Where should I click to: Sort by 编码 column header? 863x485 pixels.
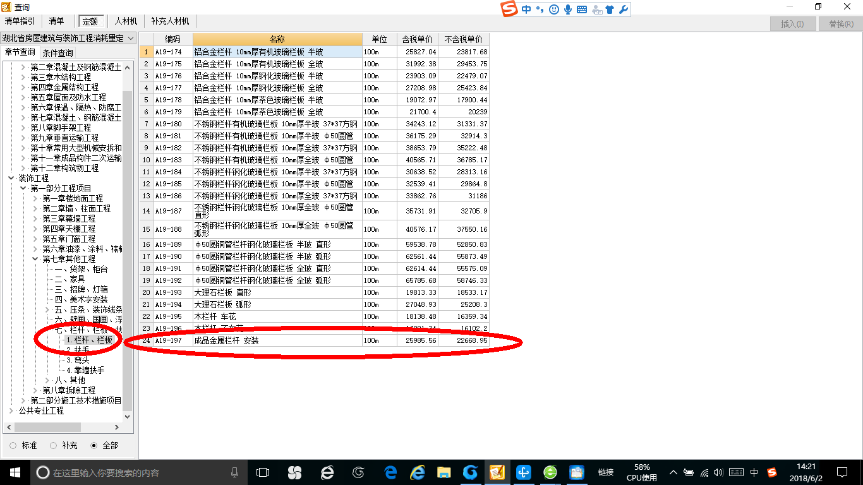pos(173,39)
